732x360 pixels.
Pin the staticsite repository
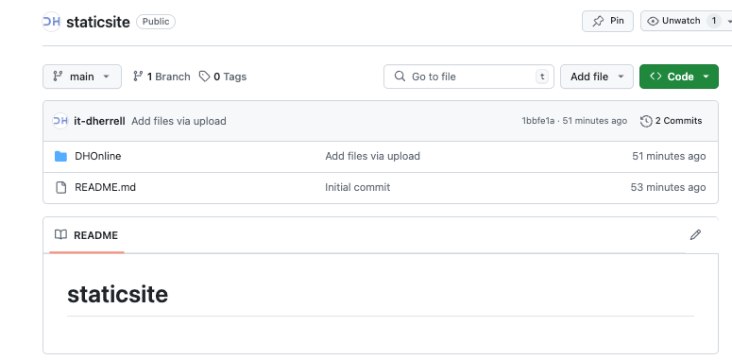(x=607, y=21)
